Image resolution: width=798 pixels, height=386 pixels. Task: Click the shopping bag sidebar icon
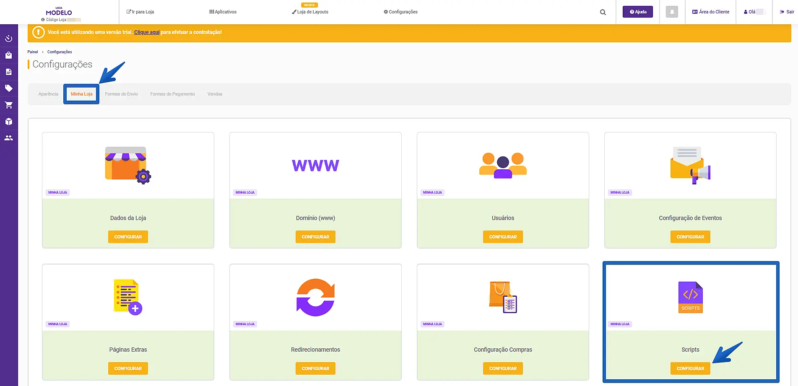pyautogui.click(x=9, y=55)
